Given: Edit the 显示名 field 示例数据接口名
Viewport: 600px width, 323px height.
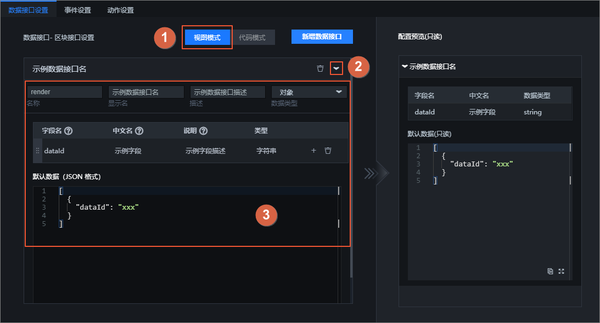Looking at the screenshot, I should 146,92.
